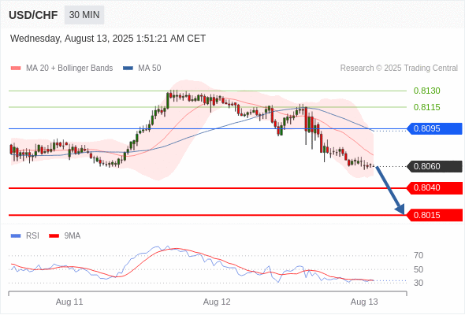This screenshot has width=465, height=315.
Task: Select the MA 50 legend label
Action: click(x=150, y=69)
